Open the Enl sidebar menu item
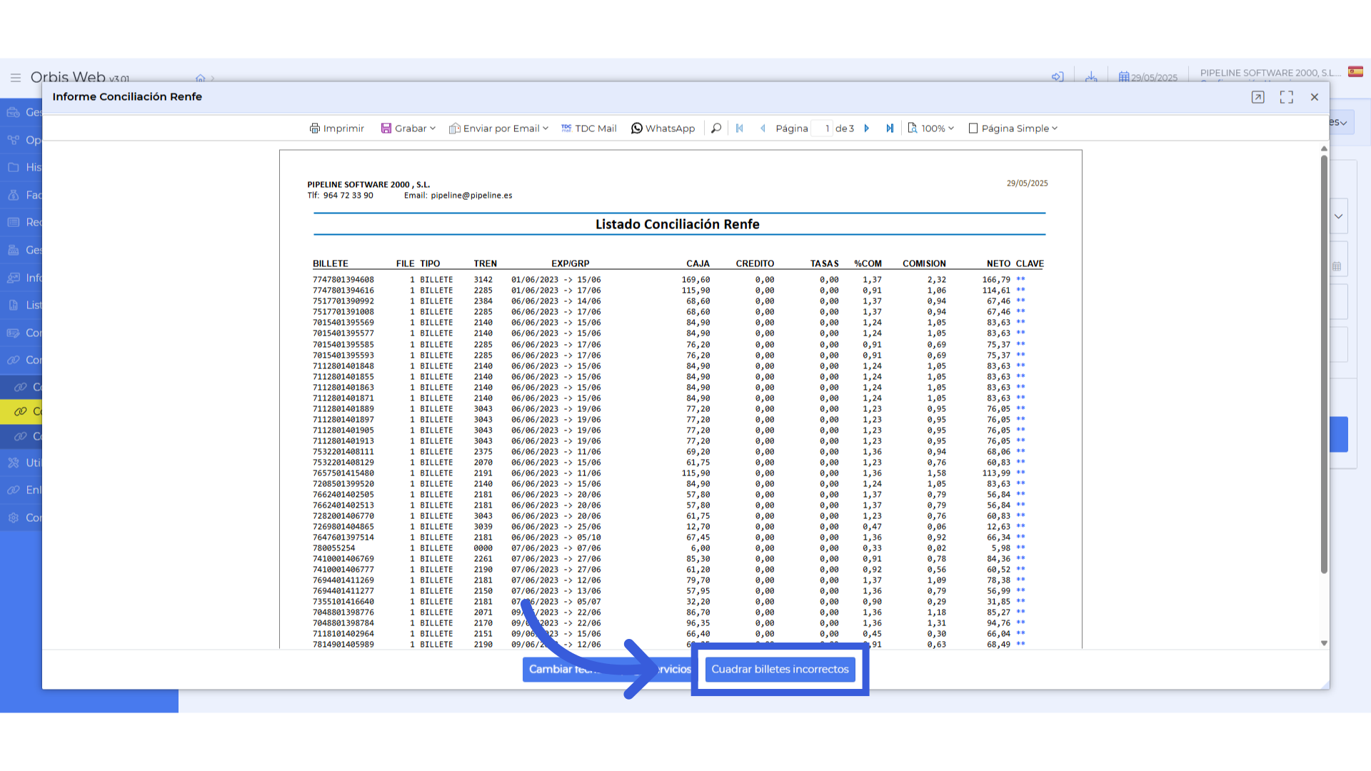1371x771 pixels. tap(21, 490)
